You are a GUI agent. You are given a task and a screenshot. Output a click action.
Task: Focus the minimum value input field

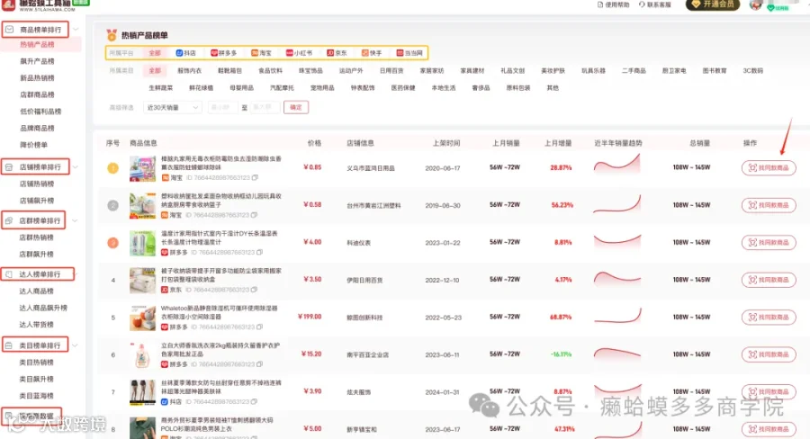(222, 107)
